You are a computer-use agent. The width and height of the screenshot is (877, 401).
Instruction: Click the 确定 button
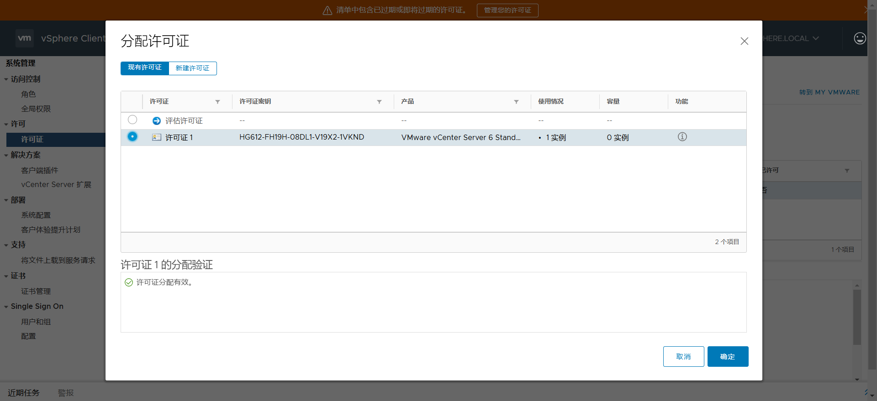point(728,356)
